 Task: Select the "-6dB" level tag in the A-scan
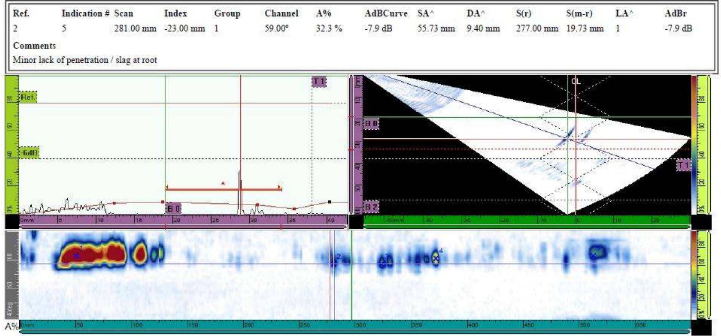click(x=29, y=152)
